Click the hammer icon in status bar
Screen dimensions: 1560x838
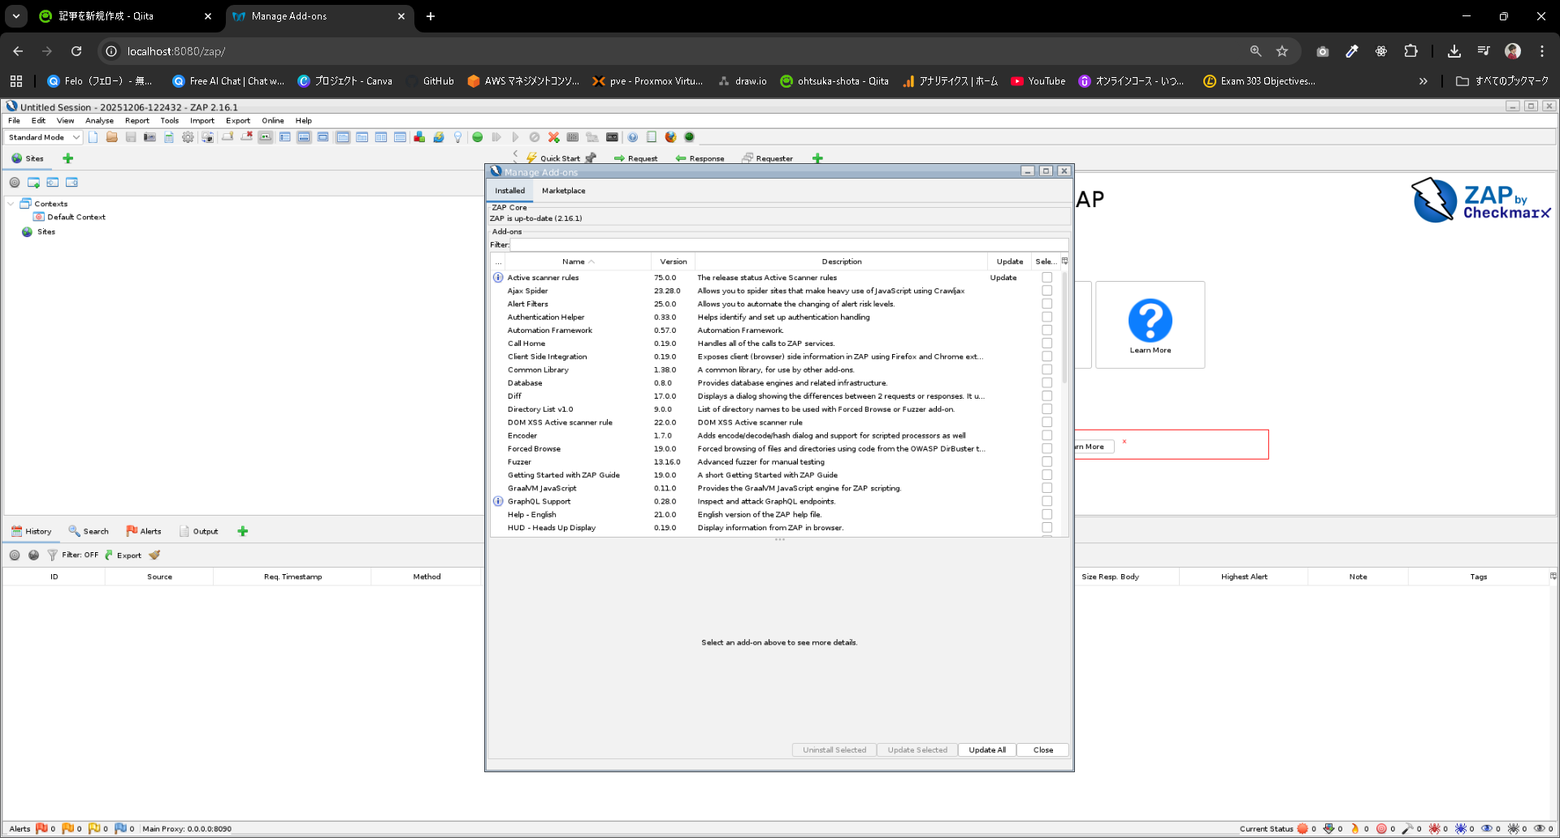click(1407, 828)
